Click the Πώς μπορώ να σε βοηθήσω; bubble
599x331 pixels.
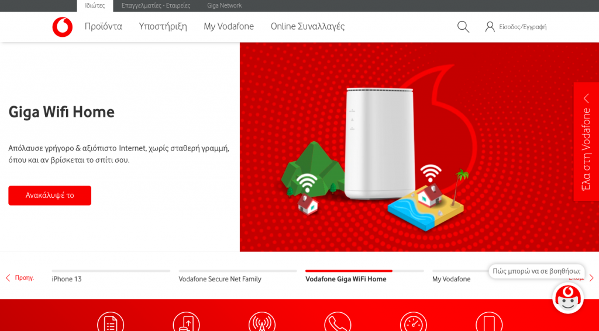click(536, 271)
